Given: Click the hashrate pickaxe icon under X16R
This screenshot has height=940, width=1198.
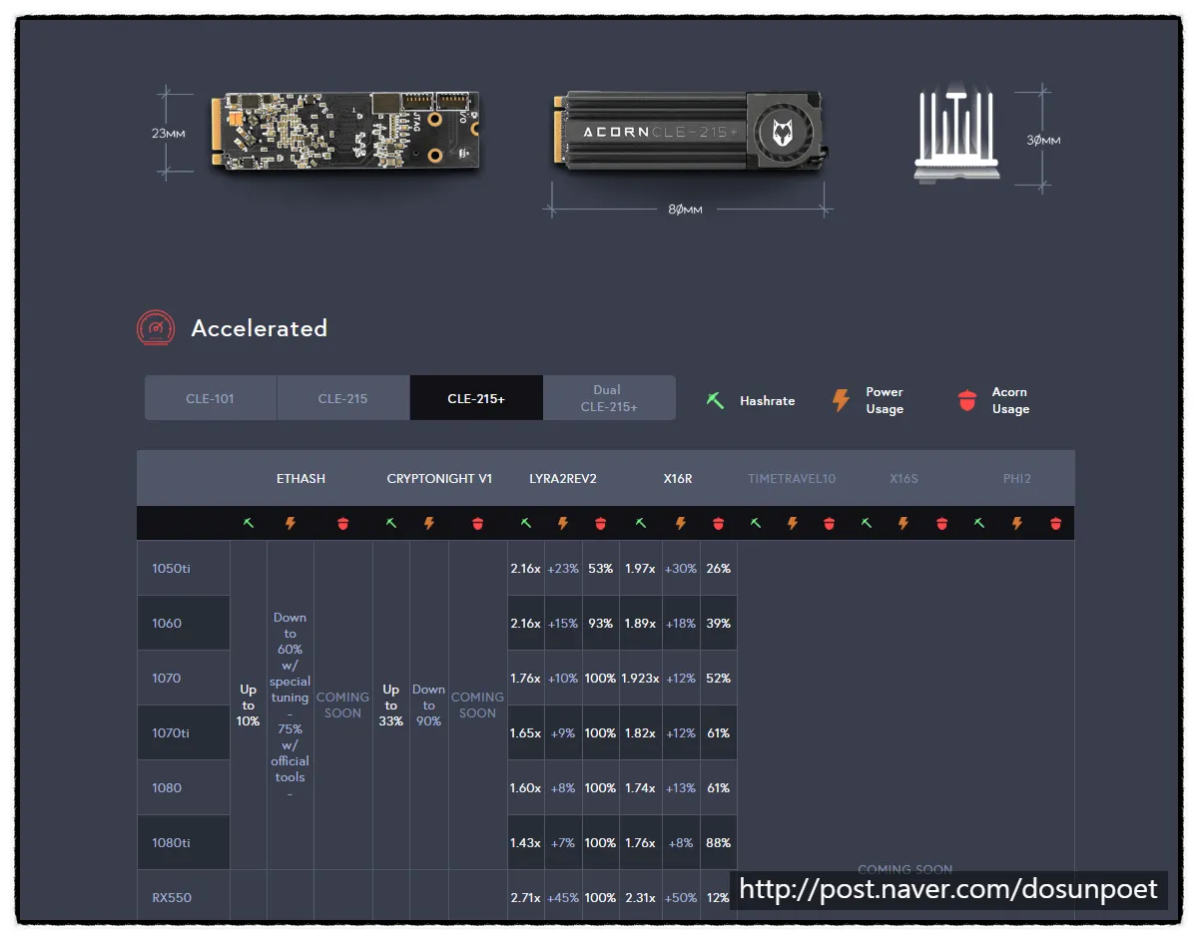Looking at the screenshot, I should 641,523.
